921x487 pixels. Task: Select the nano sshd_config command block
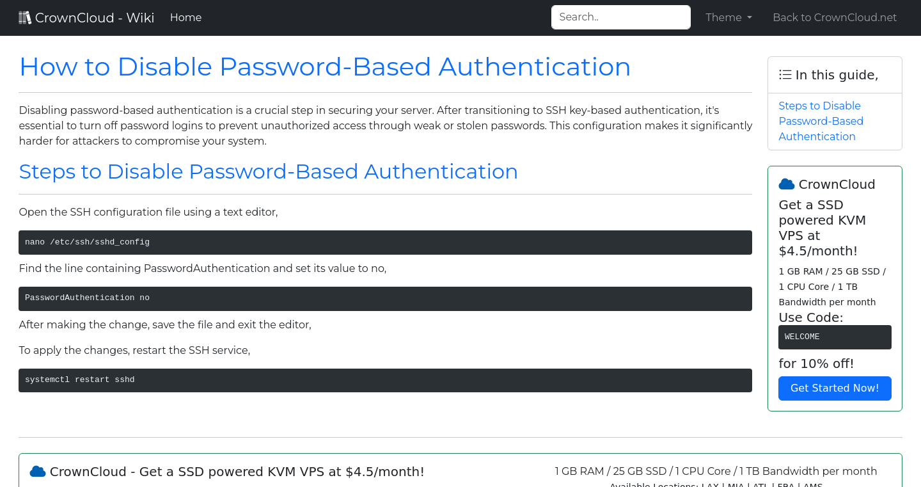click(385, 242)
